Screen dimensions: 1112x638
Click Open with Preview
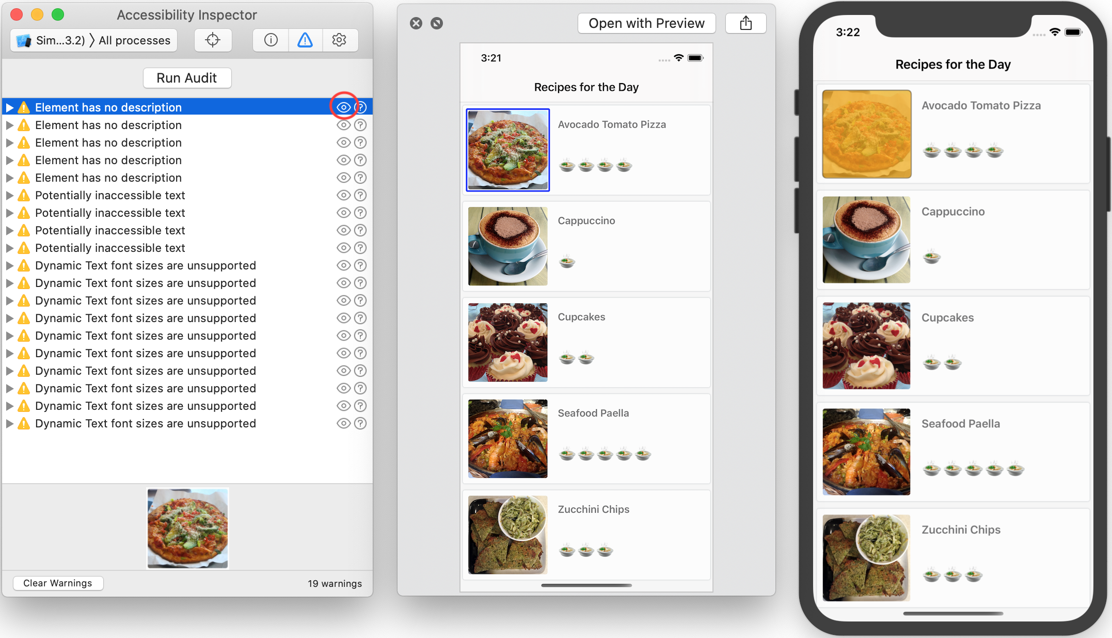point(646,23)
